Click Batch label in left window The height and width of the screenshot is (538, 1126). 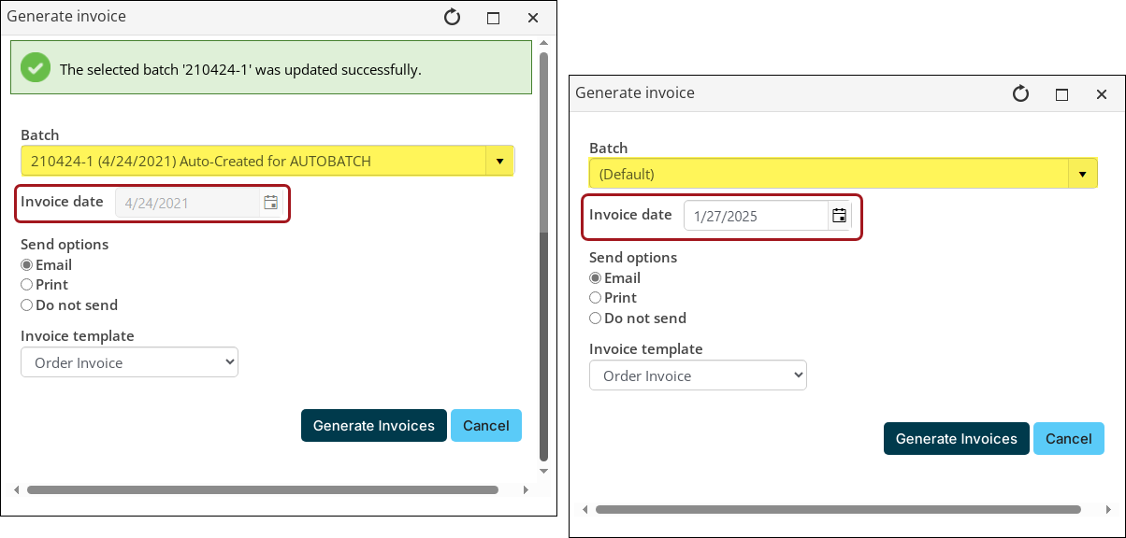click(x=40, y=135)
